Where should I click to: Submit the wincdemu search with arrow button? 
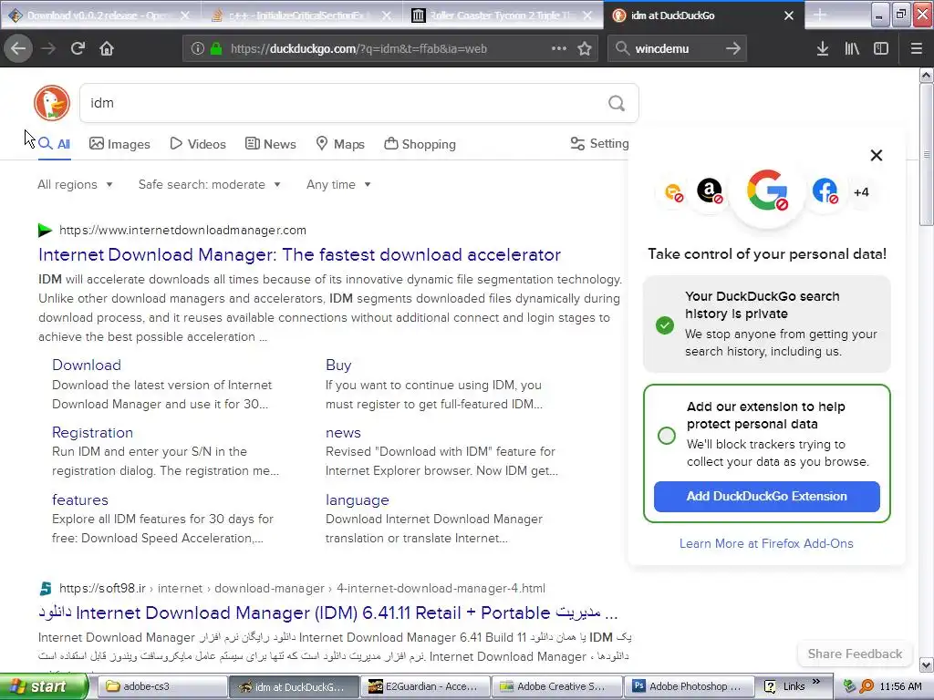click(733, 48)
